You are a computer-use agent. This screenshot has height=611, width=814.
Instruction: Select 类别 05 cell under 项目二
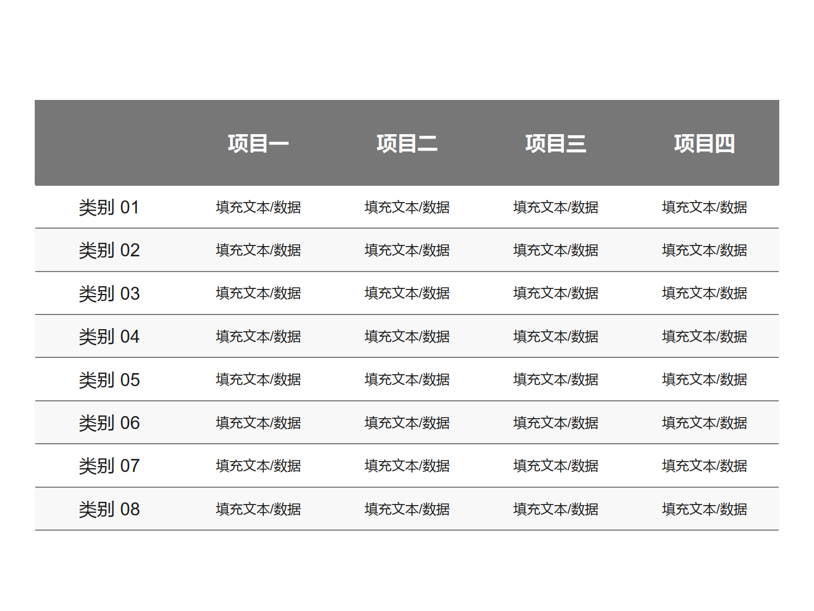click(x=407, y=379)
